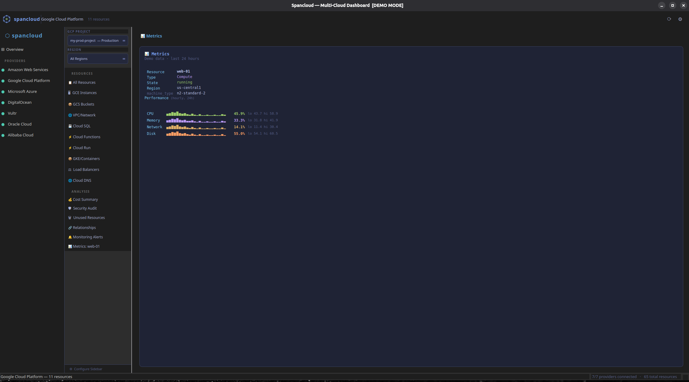Screen dimensions: 689x382
Task: Click the Monitoring Alerts bell icon
Action: point(70,237)
